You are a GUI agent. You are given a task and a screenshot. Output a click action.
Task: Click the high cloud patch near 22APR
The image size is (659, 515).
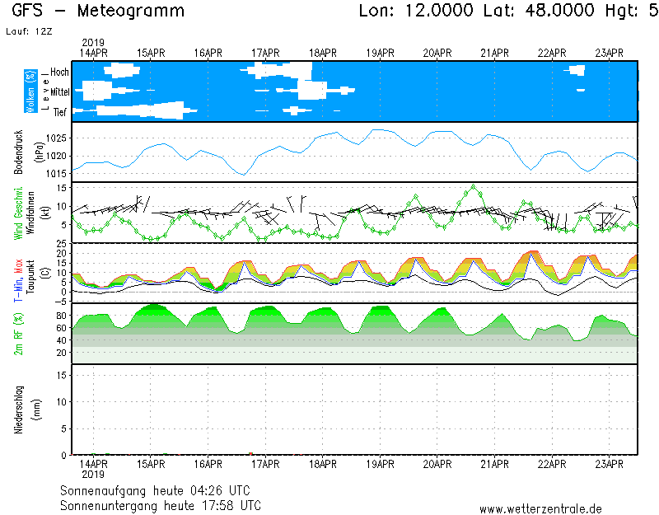[x=576, y=70]
